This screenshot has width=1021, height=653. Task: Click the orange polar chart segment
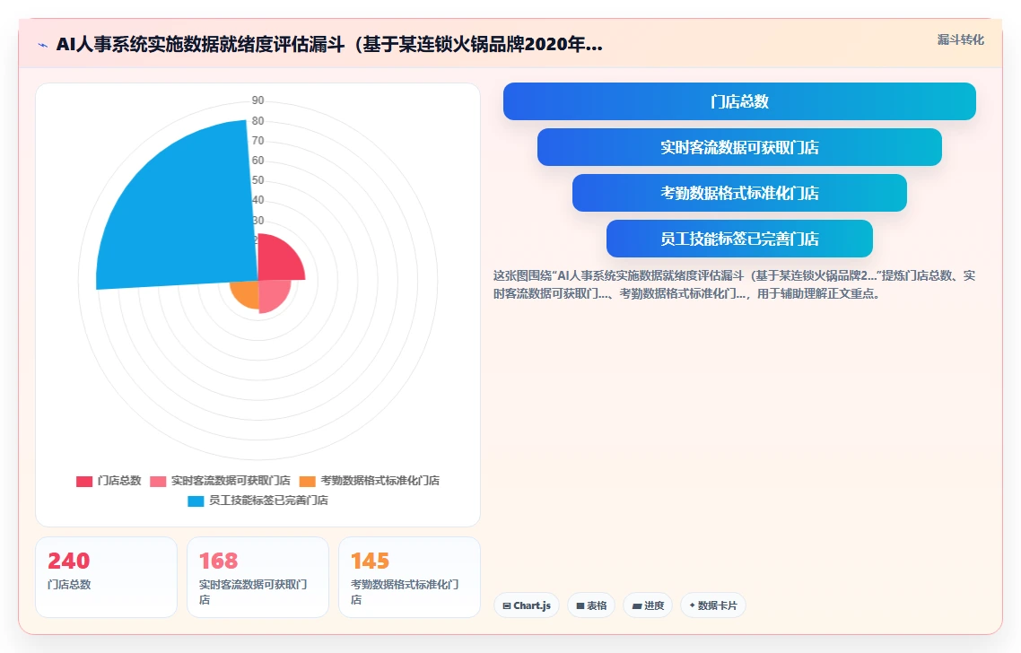246,293
